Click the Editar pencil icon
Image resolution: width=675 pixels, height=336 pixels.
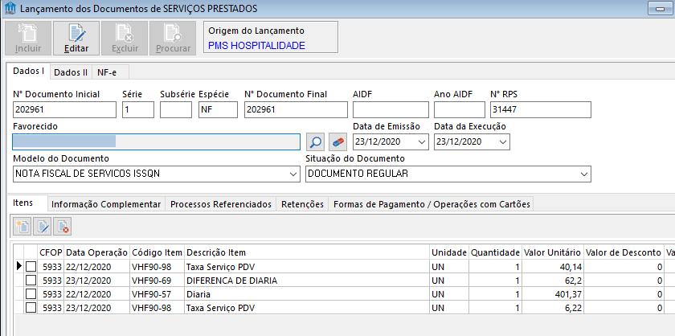pos(76,33)
